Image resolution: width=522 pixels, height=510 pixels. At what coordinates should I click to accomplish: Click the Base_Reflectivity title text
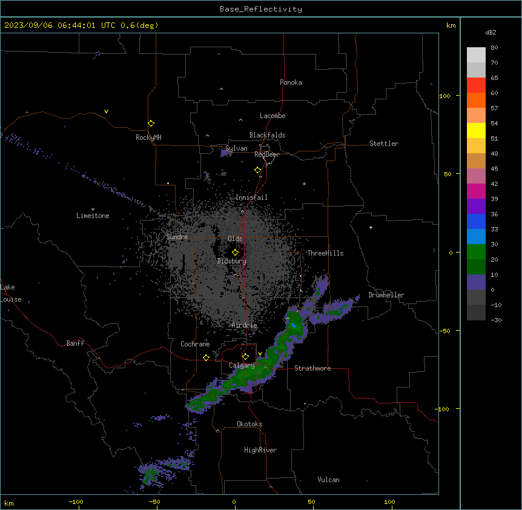[260, 9]
